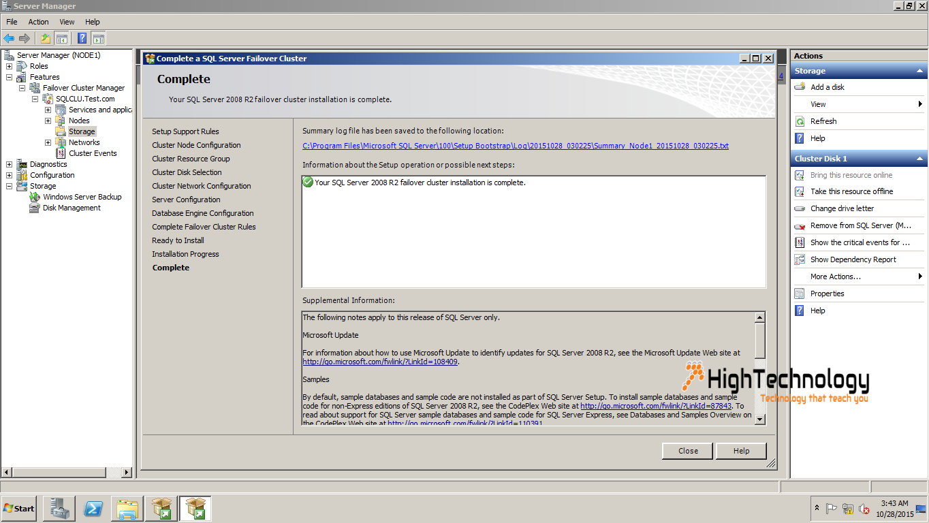The image size is (929, 523).
Task: Open the View menu
Action: click(x=67, y=22)
